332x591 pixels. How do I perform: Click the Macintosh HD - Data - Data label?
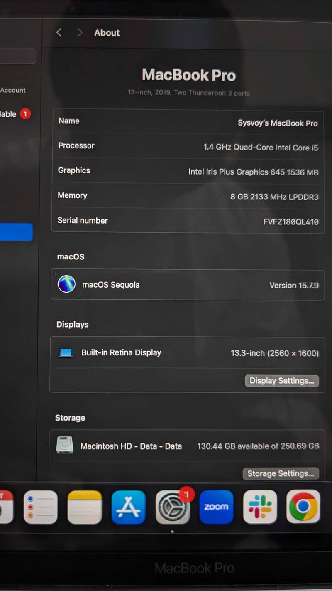pos(131,446)
